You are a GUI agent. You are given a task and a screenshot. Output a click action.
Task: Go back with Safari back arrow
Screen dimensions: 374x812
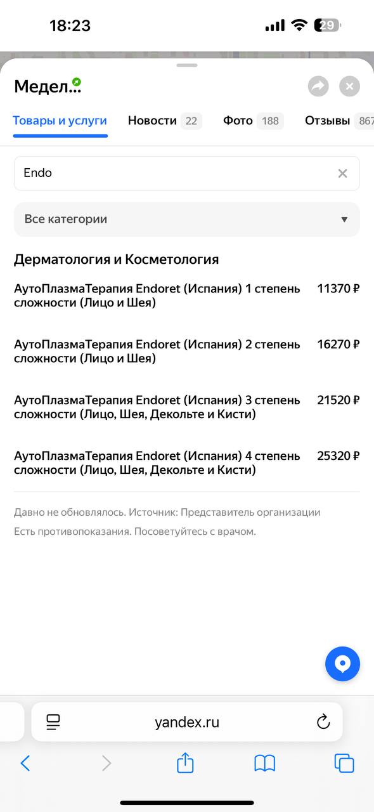click(25, 763)
